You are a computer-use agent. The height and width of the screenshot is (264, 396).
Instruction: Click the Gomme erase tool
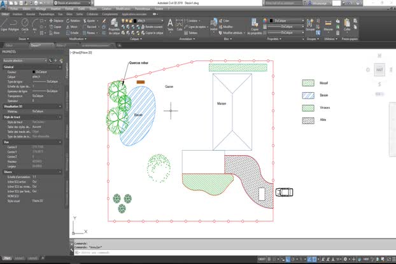click(104, 21)
